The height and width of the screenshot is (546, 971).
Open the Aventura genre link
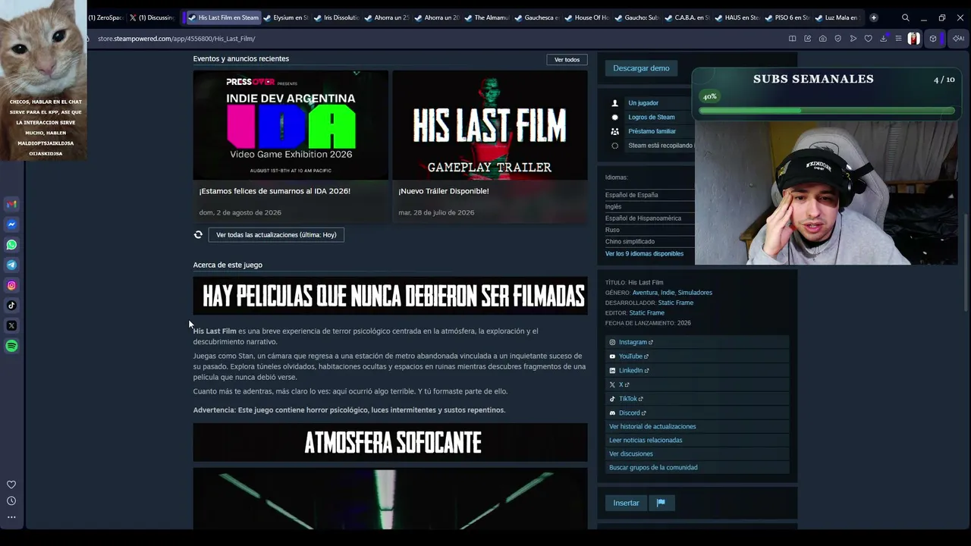click(645, 293)
